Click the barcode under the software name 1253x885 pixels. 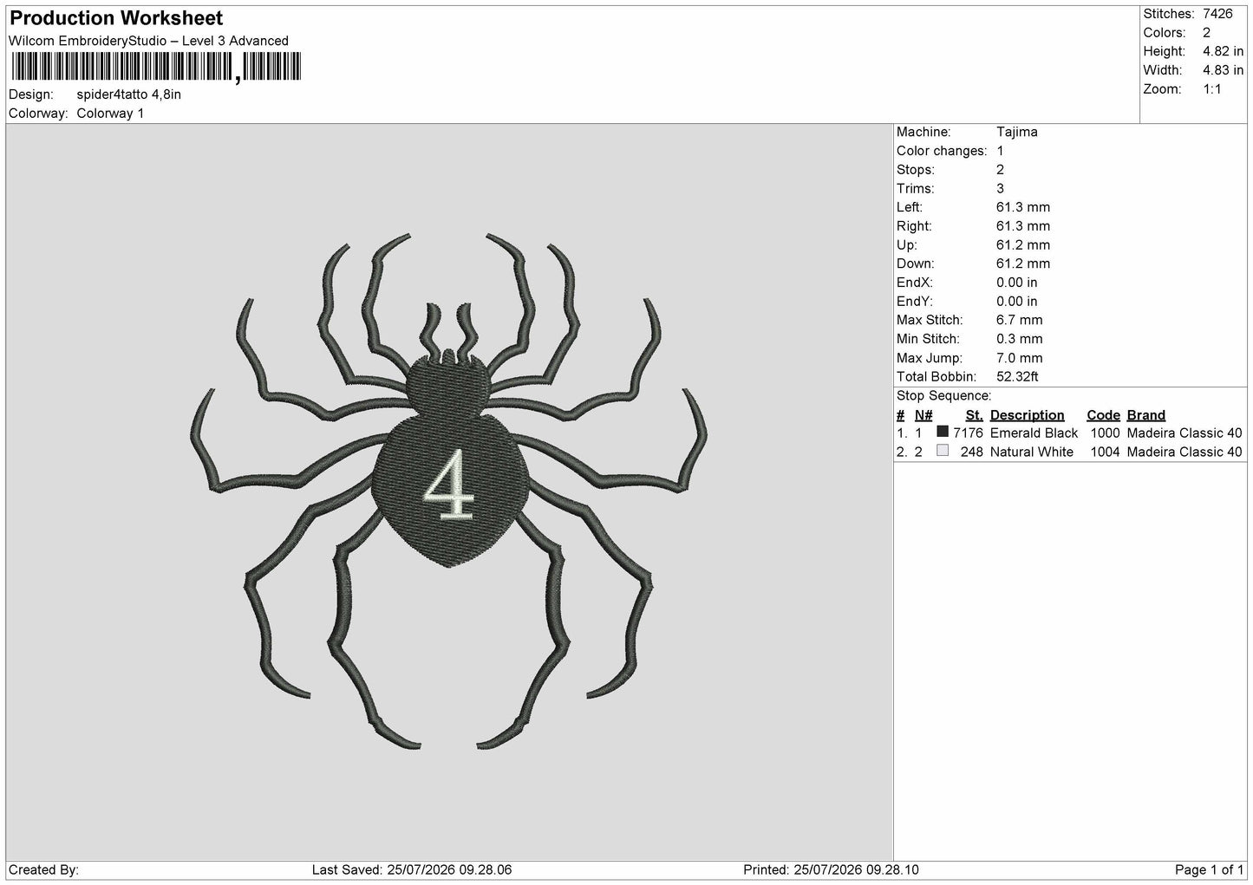pos(156,67)
